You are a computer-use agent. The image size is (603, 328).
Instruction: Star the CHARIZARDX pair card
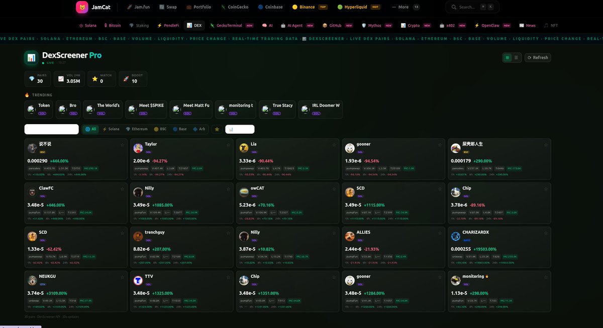(x=546, y=233)
